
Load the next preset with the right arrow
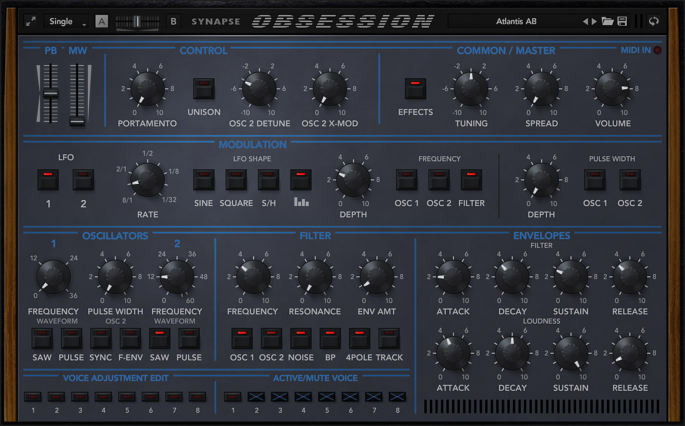[x=593, y=21]
